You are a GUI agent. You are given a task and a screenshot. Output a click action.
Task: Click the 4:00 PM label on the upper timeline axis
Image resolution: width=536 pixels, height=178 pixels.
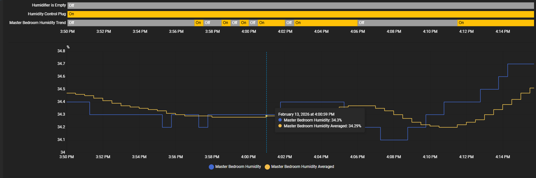click(249, 32)
